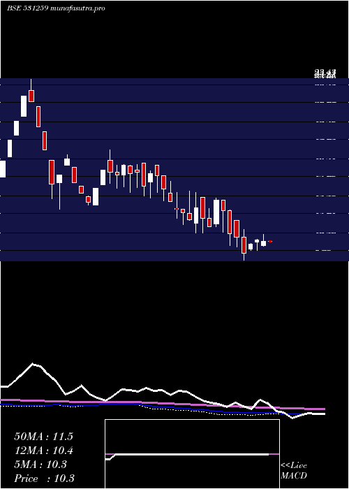Select the 12MA : 10.4 value
The height and width of the screenshot is (489, 349).
43,451
